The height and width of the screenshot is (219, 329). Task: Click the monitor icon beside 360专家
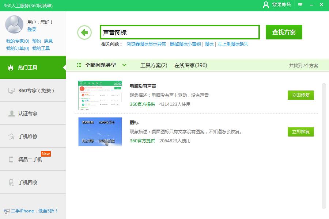(11, 91)
